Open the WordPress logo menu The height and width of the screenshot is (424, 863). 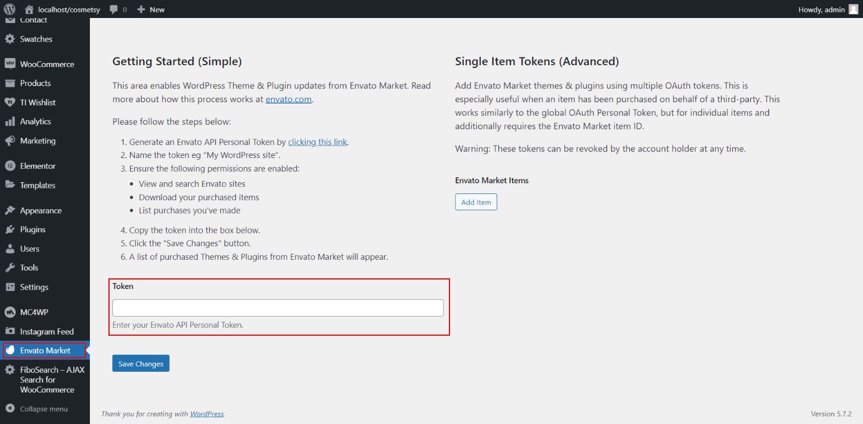[x=10, y=9]
